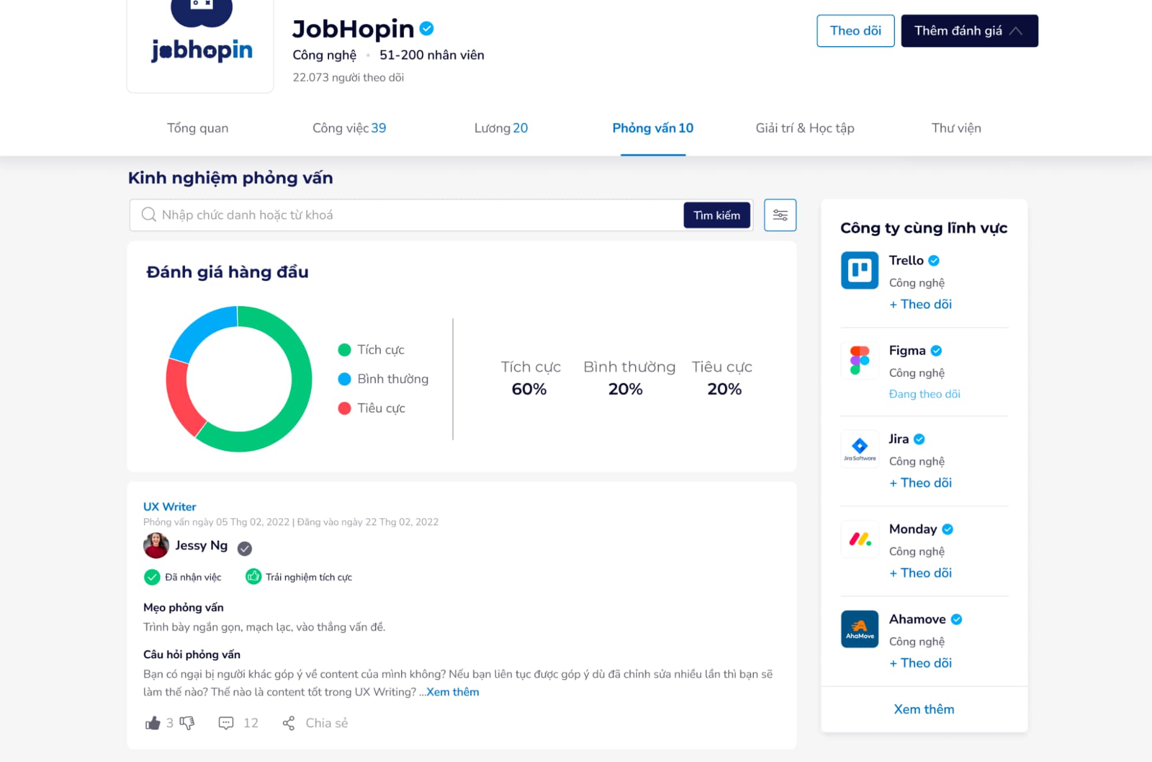Click the Ahamove company name

917,620
